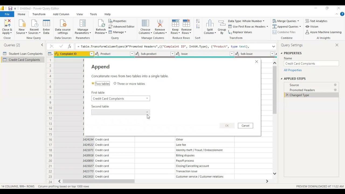Click Cancel in Append dialog

(245, 126)
